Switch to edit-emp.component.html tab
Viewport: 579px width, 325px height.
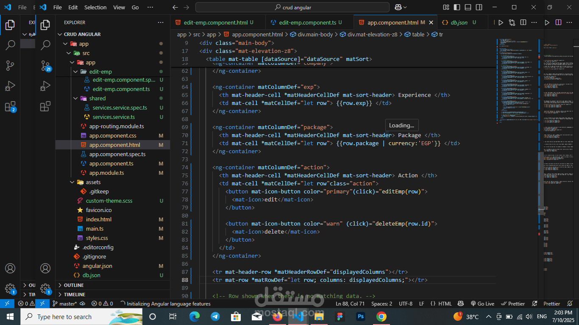217,22
